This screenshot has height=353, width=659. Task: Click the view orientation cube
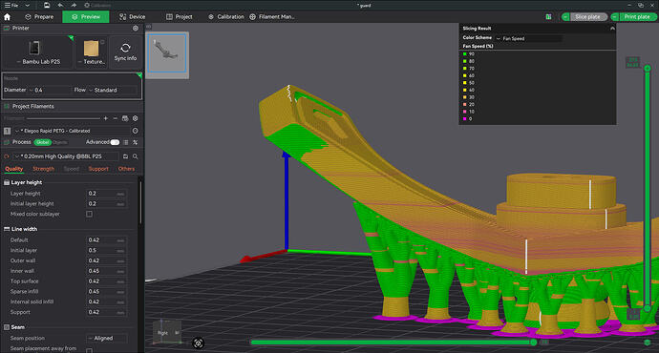tap(167, 331)
